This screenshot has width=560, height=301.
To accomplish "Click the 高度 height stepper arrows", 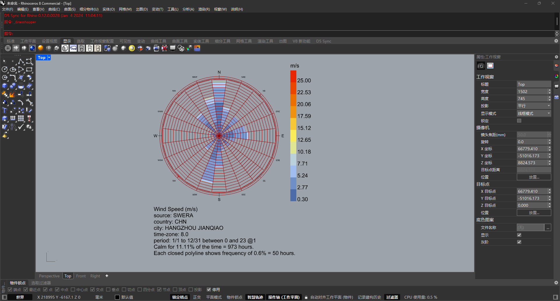I will pos(549,99).
